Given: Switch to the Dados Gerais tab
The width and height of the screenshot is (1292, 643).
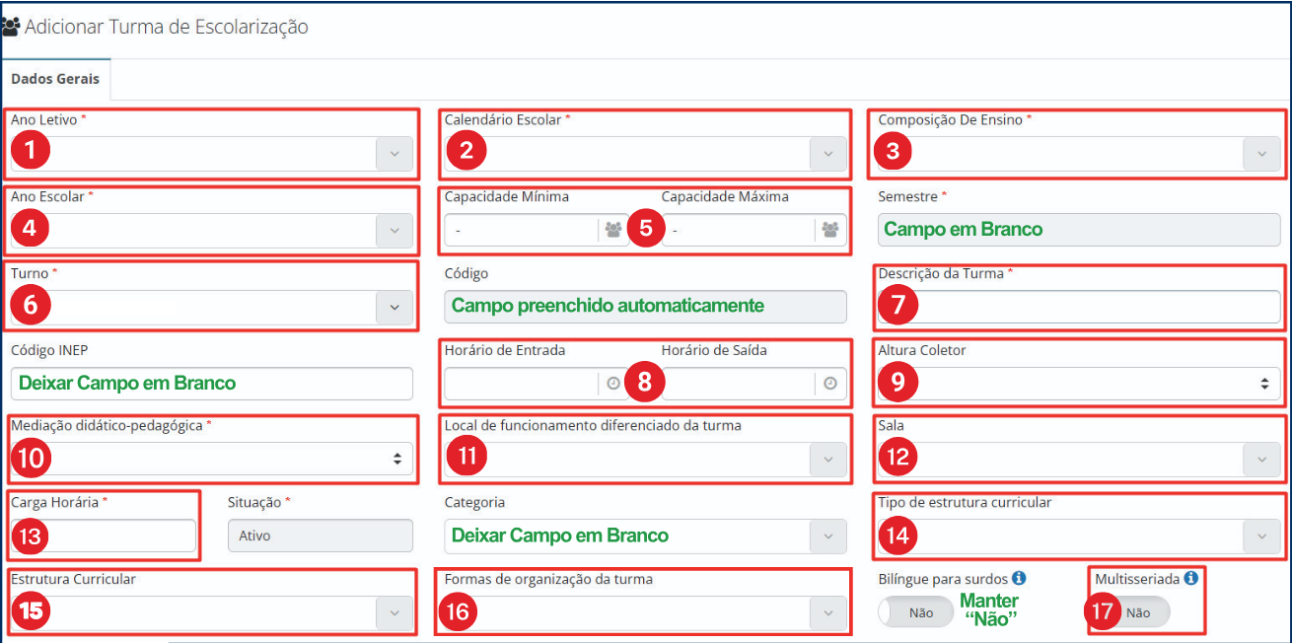Looking at the screenshot, I should pos(55,80).
